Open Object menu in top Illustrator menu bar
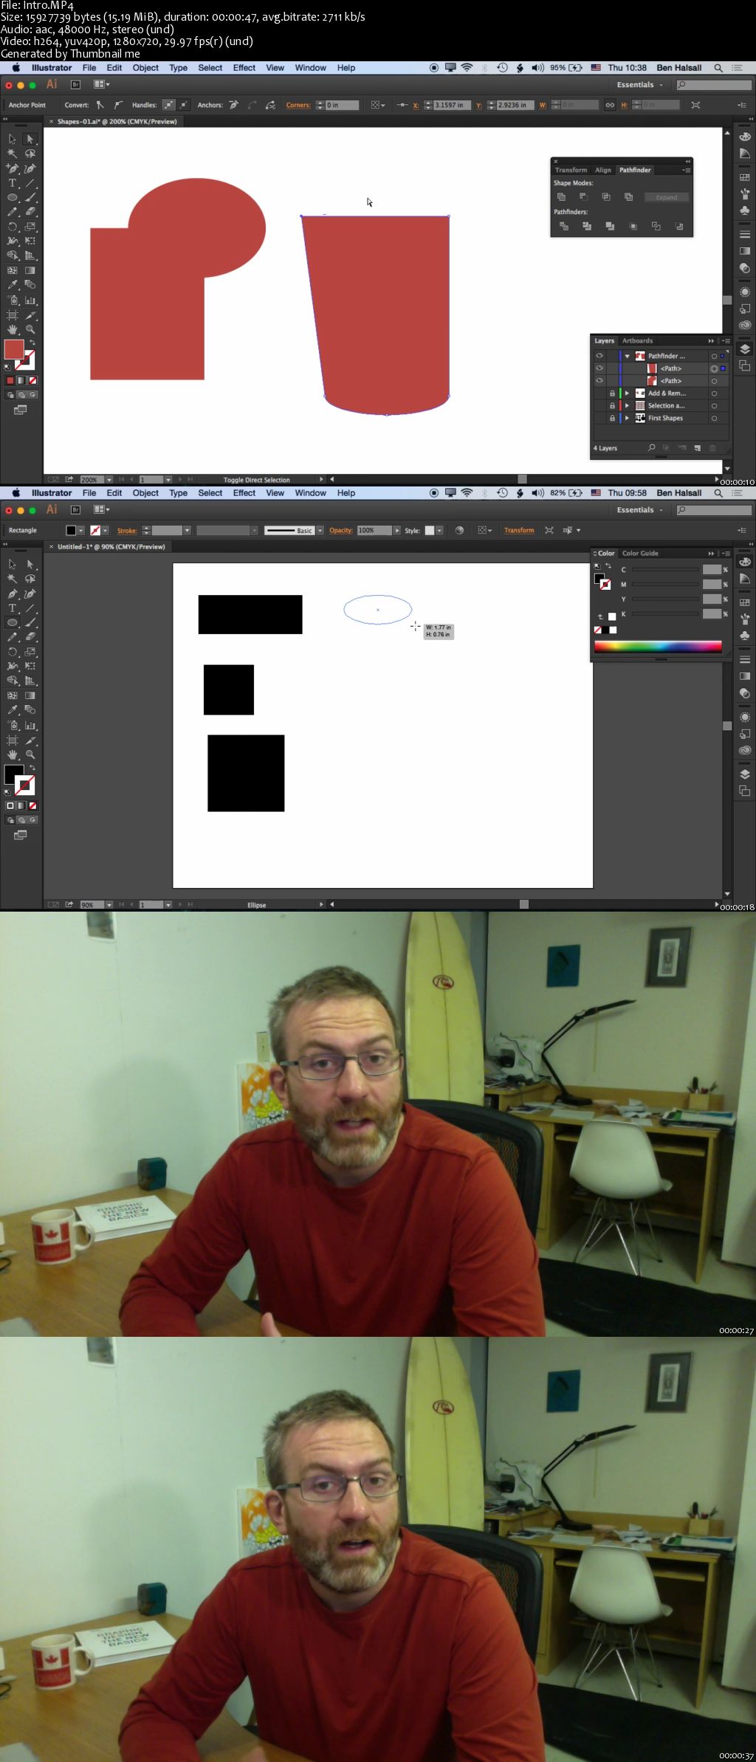Screen dimensions: 756x1762 [145, 68]
